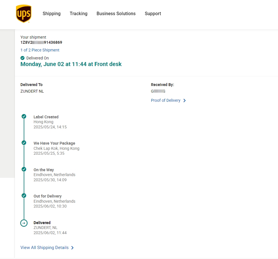Click the Label Created checkmark marker
This screenshot has height=259, width=278.
(24, 116)
